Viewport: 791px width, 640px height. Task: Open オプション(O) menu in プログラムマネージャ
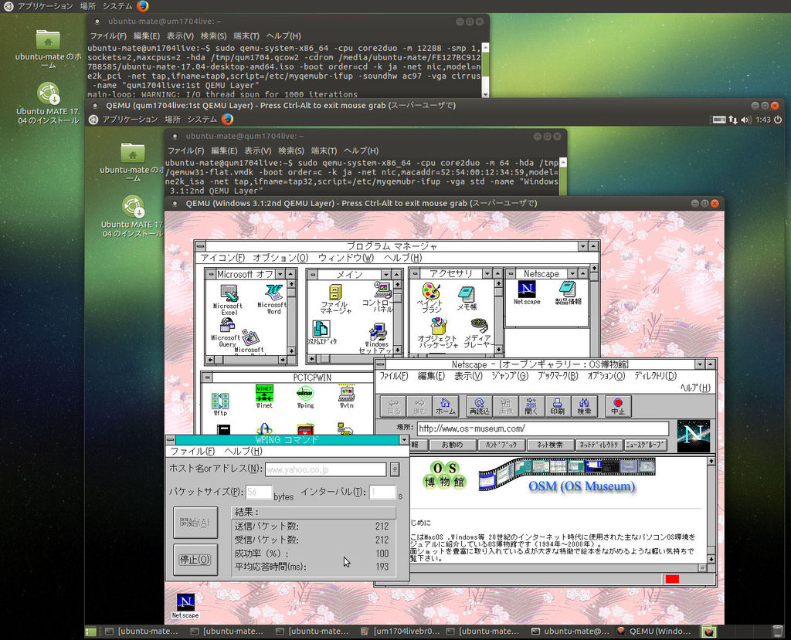coord(280,258)
